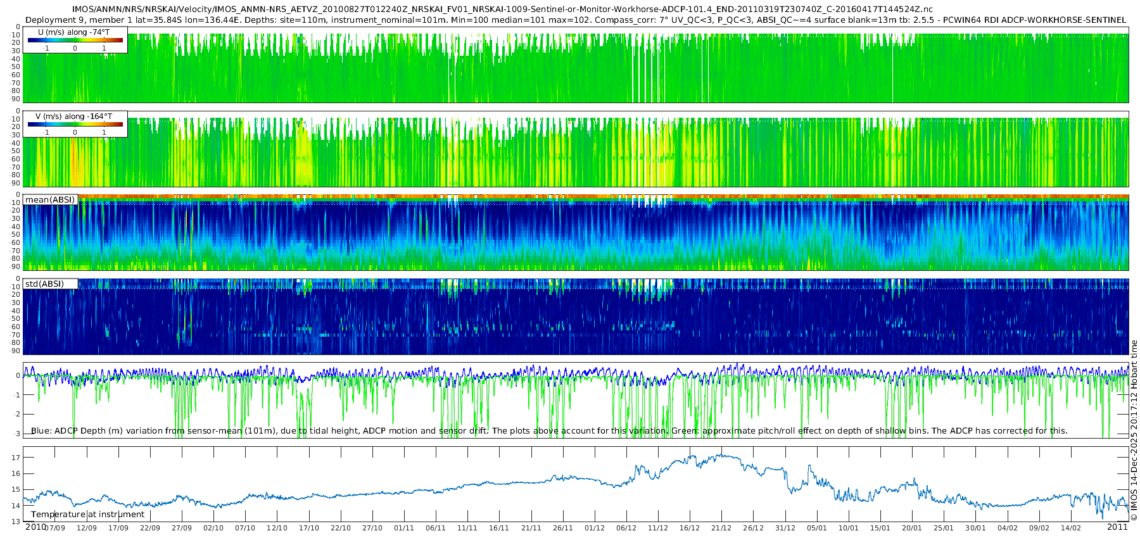The height and width of the screenshot is (538, 1140).
Task: Click the '10/01' date tick
Action: (x=849, y=528)
